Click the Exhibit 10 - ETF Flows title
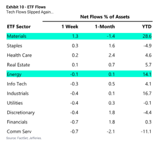 pos(26,7)
